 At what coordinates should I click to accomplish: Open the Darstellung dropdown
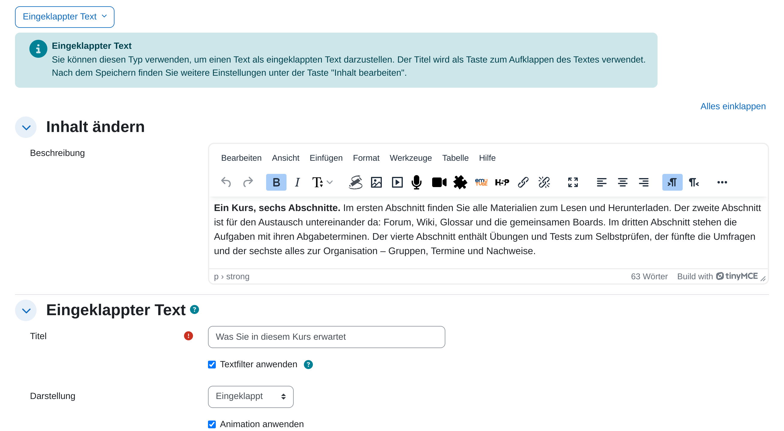click(x=251, y=397)
